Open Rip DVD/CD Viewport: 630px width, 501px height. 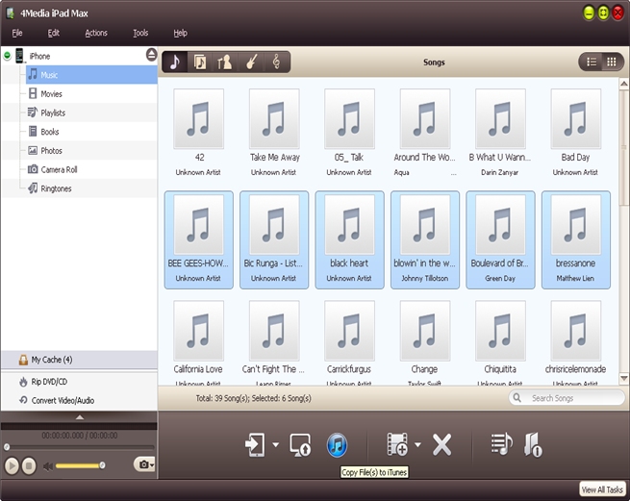point(49,382)
